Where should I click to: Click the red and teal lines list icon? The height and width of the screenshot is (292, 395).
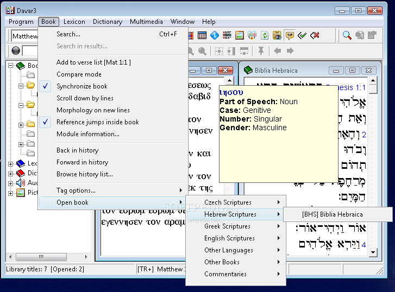(227, 35)
